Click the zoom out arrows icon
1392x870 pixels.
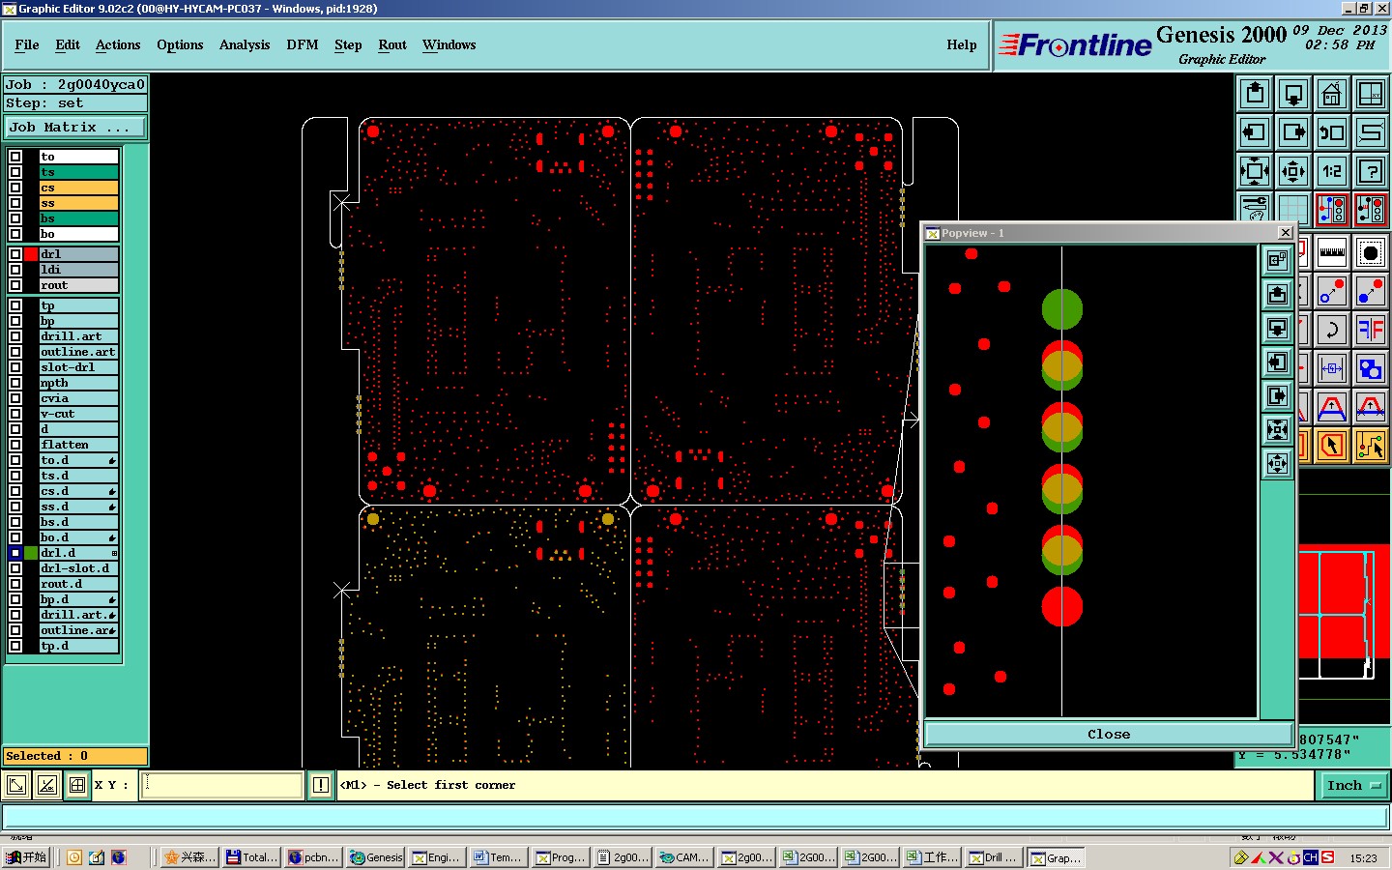pos(1255,171)
